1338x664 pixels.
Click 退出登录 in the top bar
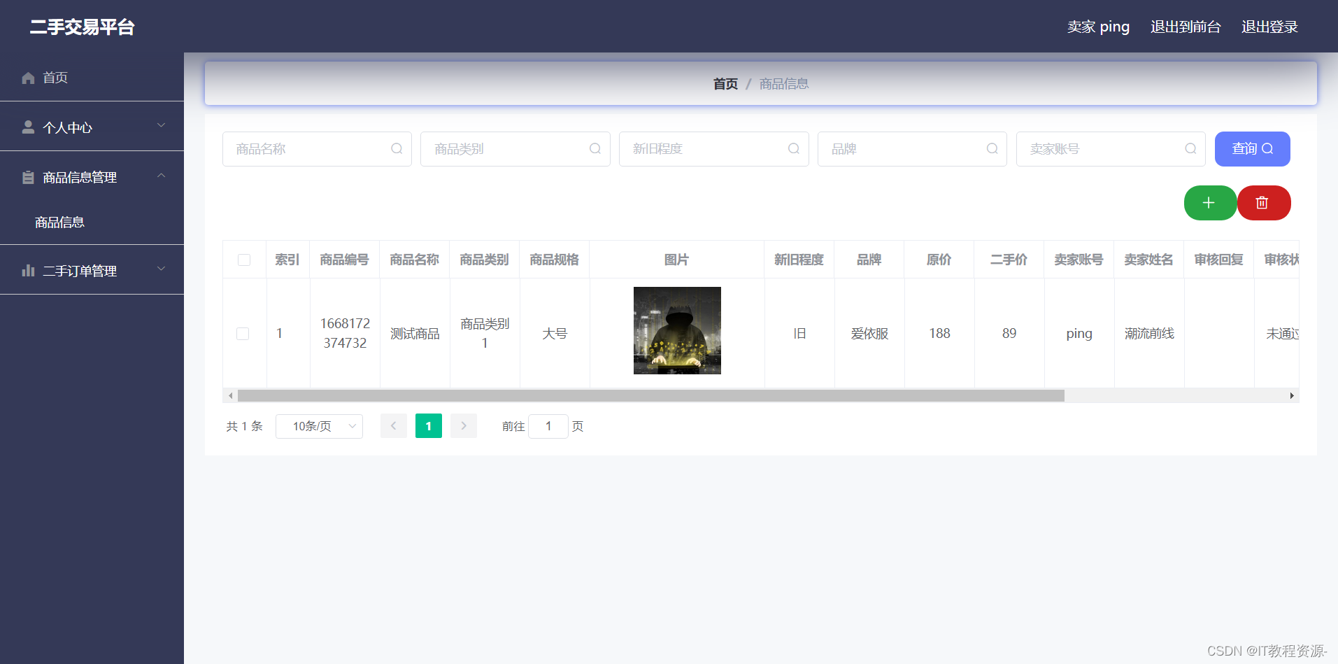coord(1269,27)
